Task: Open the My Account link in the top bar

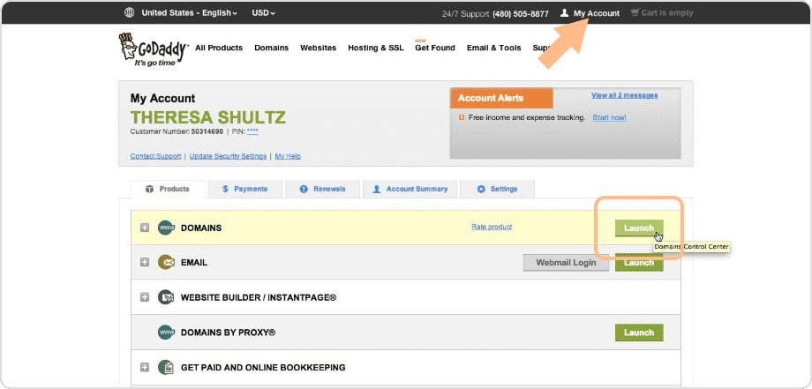Action: [596, 13]
